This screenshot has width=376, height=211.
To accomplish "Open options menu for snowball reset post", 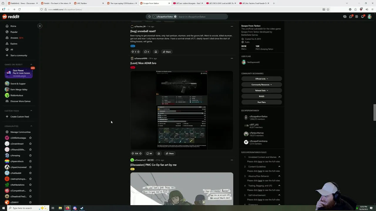I will 232,26.
